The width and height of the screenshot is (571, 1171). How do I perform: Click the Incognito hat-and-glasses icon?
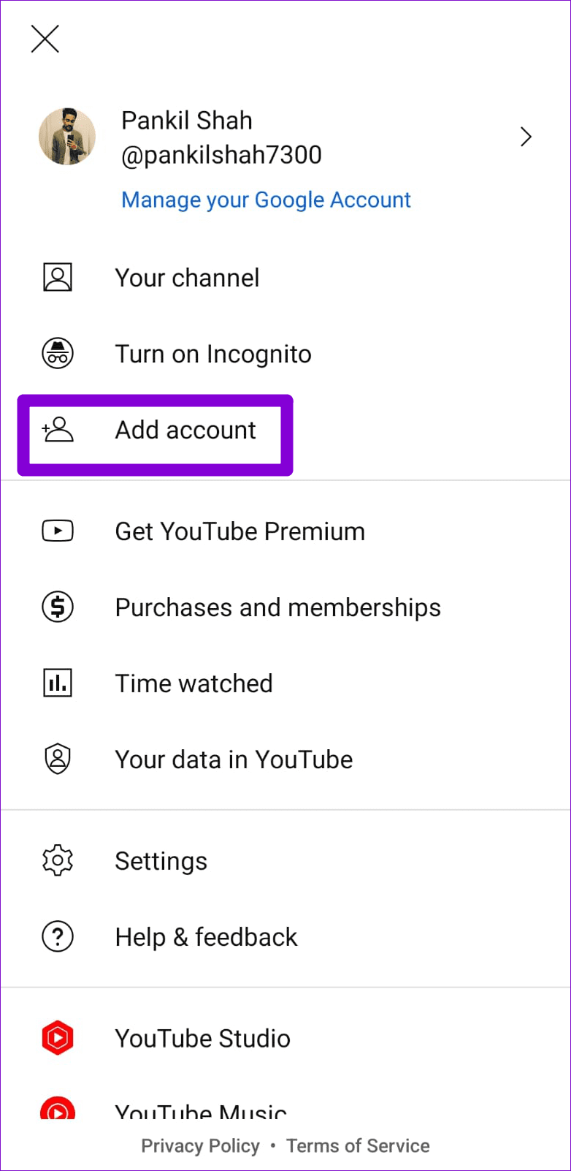pyautogui.click(x=58, y=354)
